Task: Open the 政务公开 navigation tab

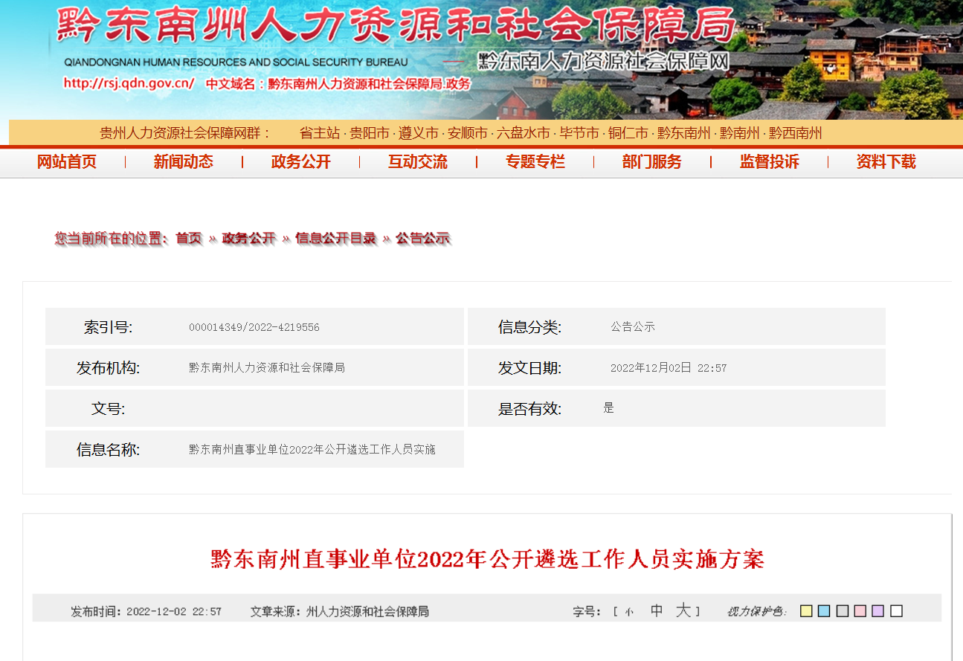Action: click(301, 162)
